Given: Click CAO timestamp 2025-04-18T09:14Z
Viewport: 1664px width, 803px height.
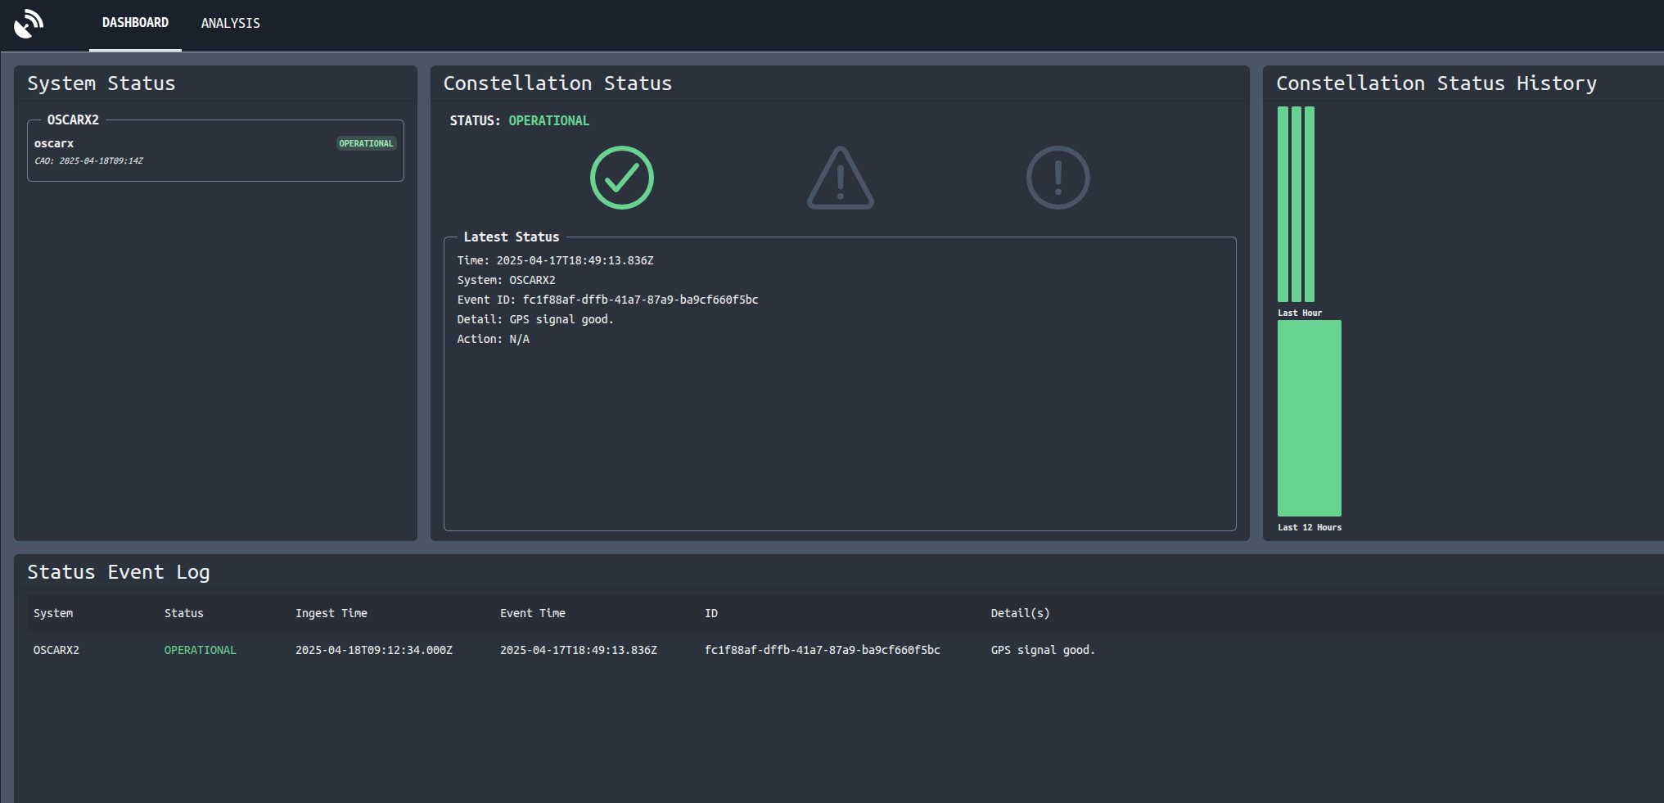Looking at the screenshot, I should [88, 160].
